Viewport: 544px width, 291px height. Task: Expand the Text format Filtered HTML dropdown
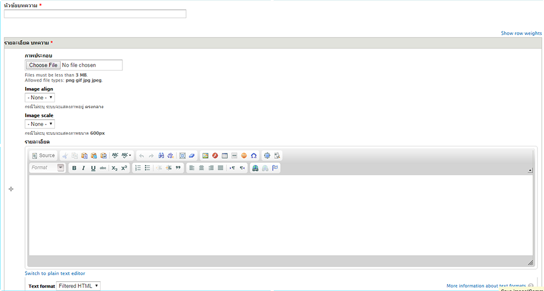point(78,286)
